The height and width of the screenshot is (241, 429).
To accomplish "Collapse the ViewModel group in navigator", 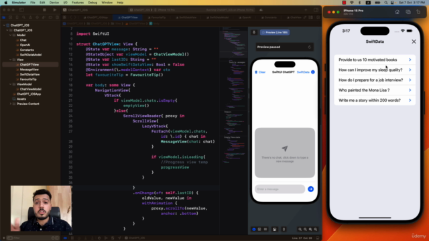I will 11,84.
